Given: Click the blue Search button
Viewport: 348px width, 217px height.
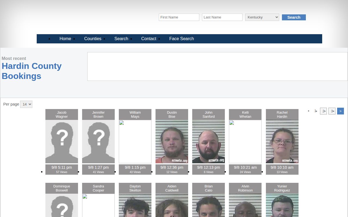Looking at the screenshot, I should pos(294,17).
